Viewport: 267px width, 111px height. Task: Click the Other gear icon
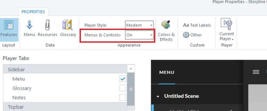click(186, 35)
